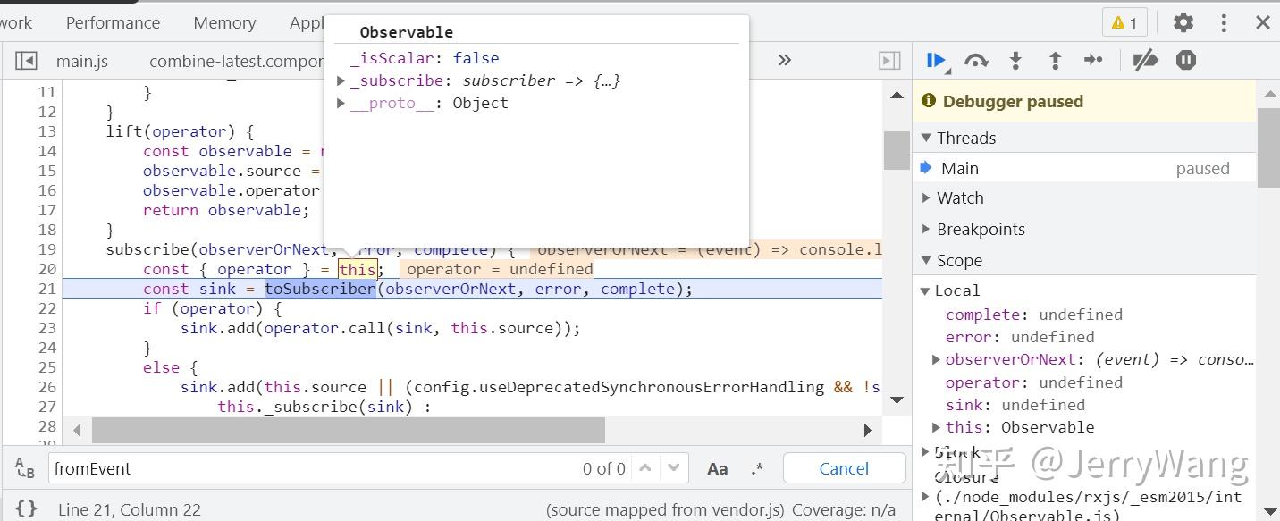Step into next function call

click(1015, 61)
